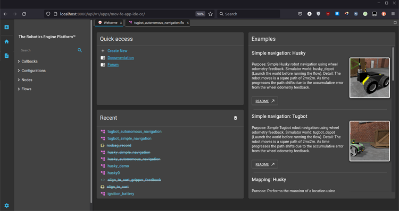Click flow icon next to ignition_battery
Screen dimensions: 399x211
103,194
